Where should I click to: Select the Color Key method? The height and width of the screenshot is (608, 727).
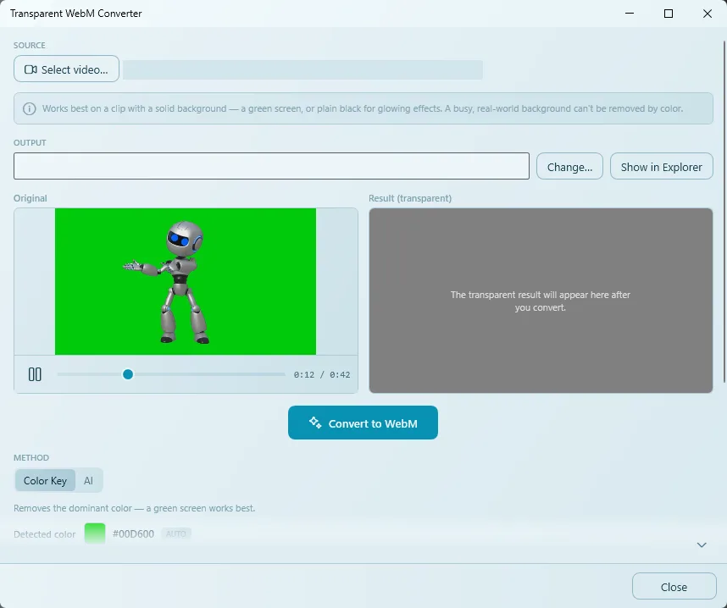[x=46, y=481]
